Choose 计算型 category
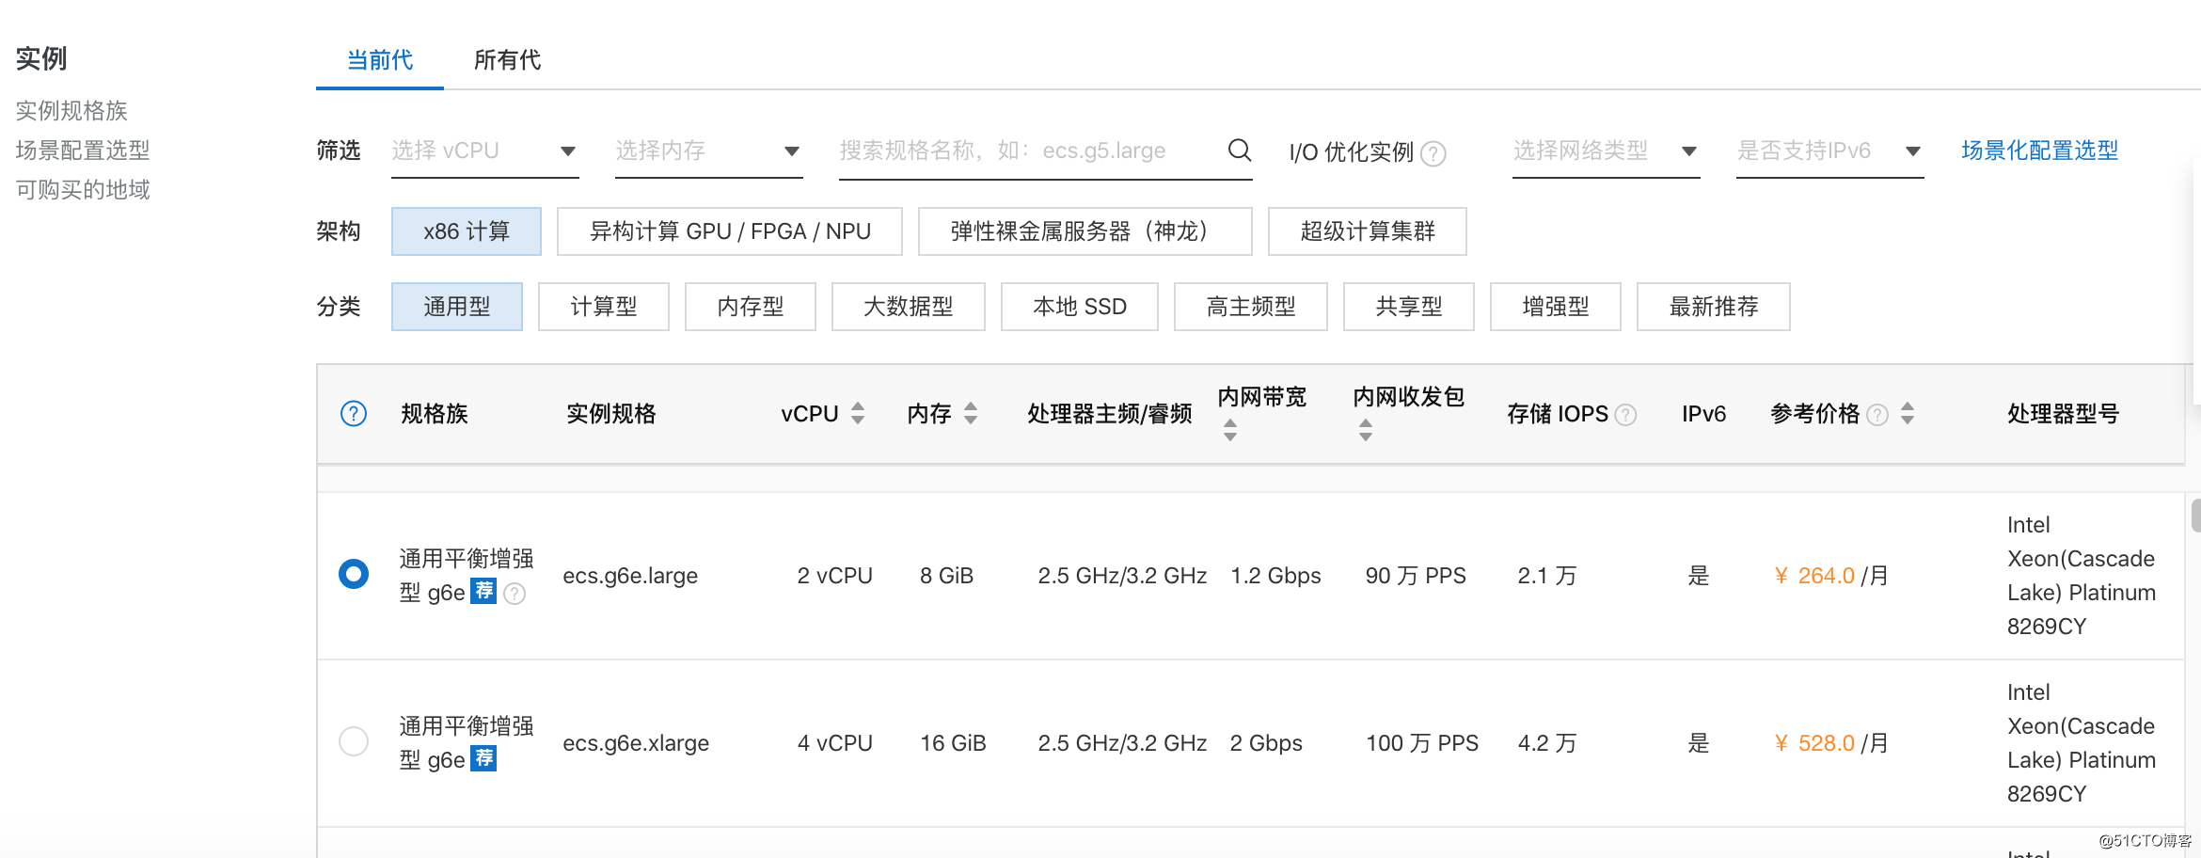 pyautogui.click(x=604, y=307)
